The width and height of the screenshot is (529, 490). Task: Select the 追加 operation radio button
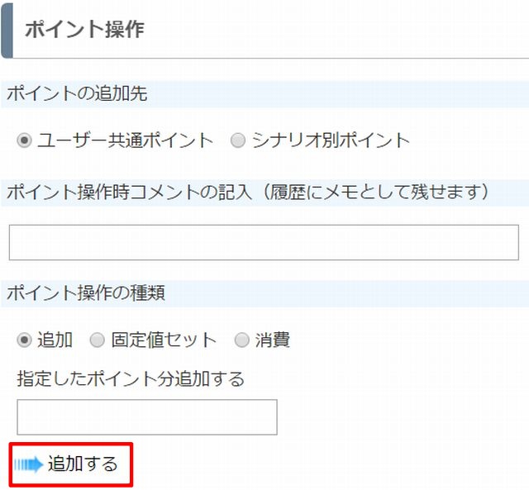click(x=24, y=340)
